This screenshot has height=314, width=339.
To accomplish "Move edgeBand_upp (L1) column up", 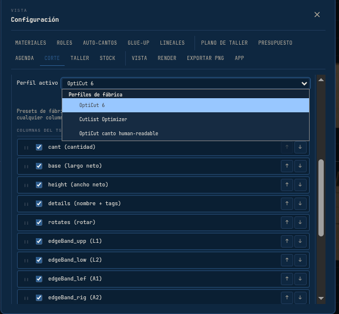I will pyautogui.click(x=287, y=241).
